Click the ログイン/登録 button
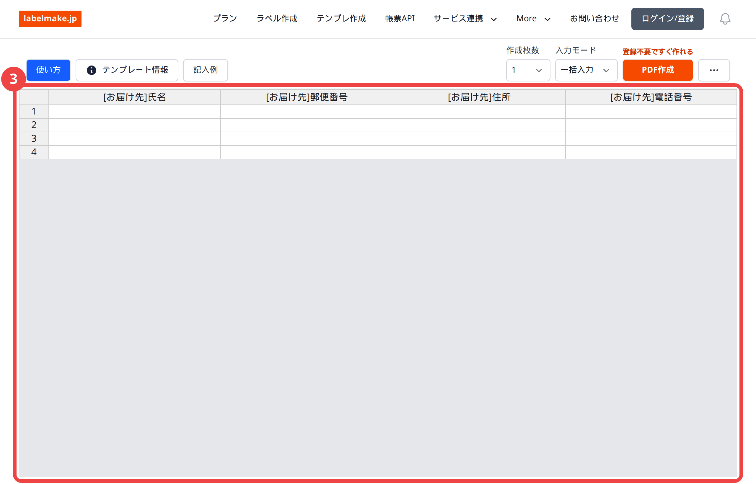Viewport: 756px width, 484px height. click(667, 19)
